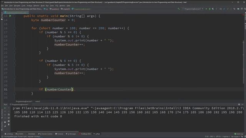246x138 pixels.
Task: Open the Build menu
Action: (43, 6)
